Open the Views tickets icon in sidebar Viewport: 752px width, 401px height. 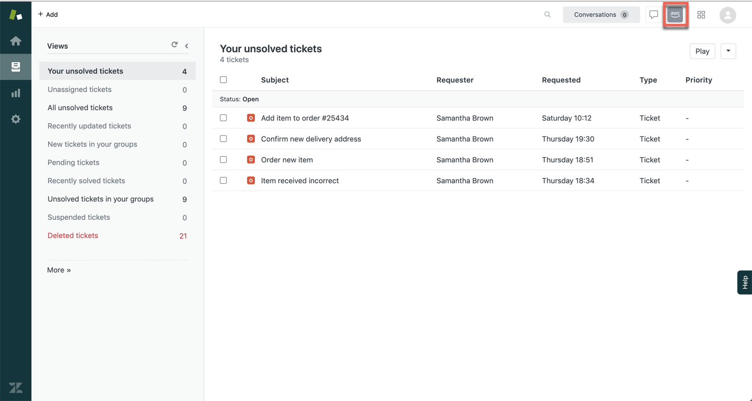coord(16,67)
